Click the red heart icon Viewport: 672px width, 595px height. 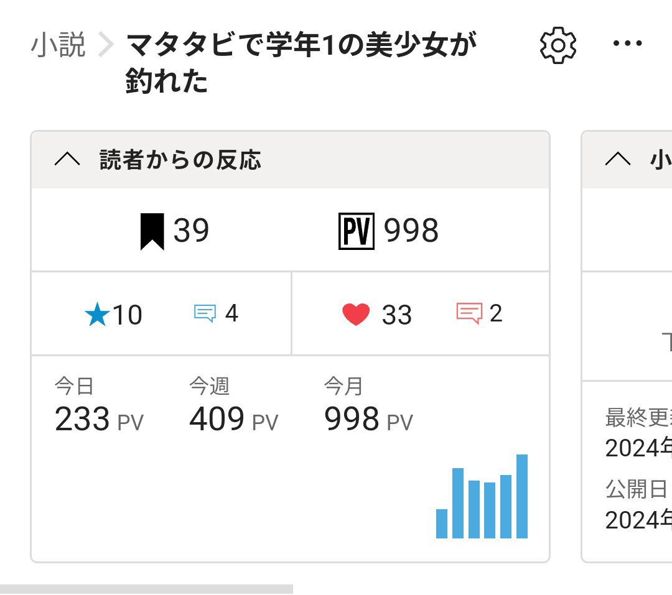(356, 315)
